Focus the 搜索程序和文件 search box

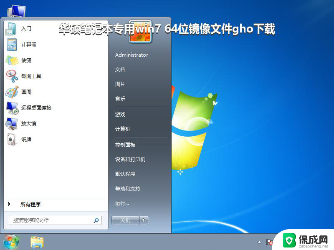tap(55, 220)
